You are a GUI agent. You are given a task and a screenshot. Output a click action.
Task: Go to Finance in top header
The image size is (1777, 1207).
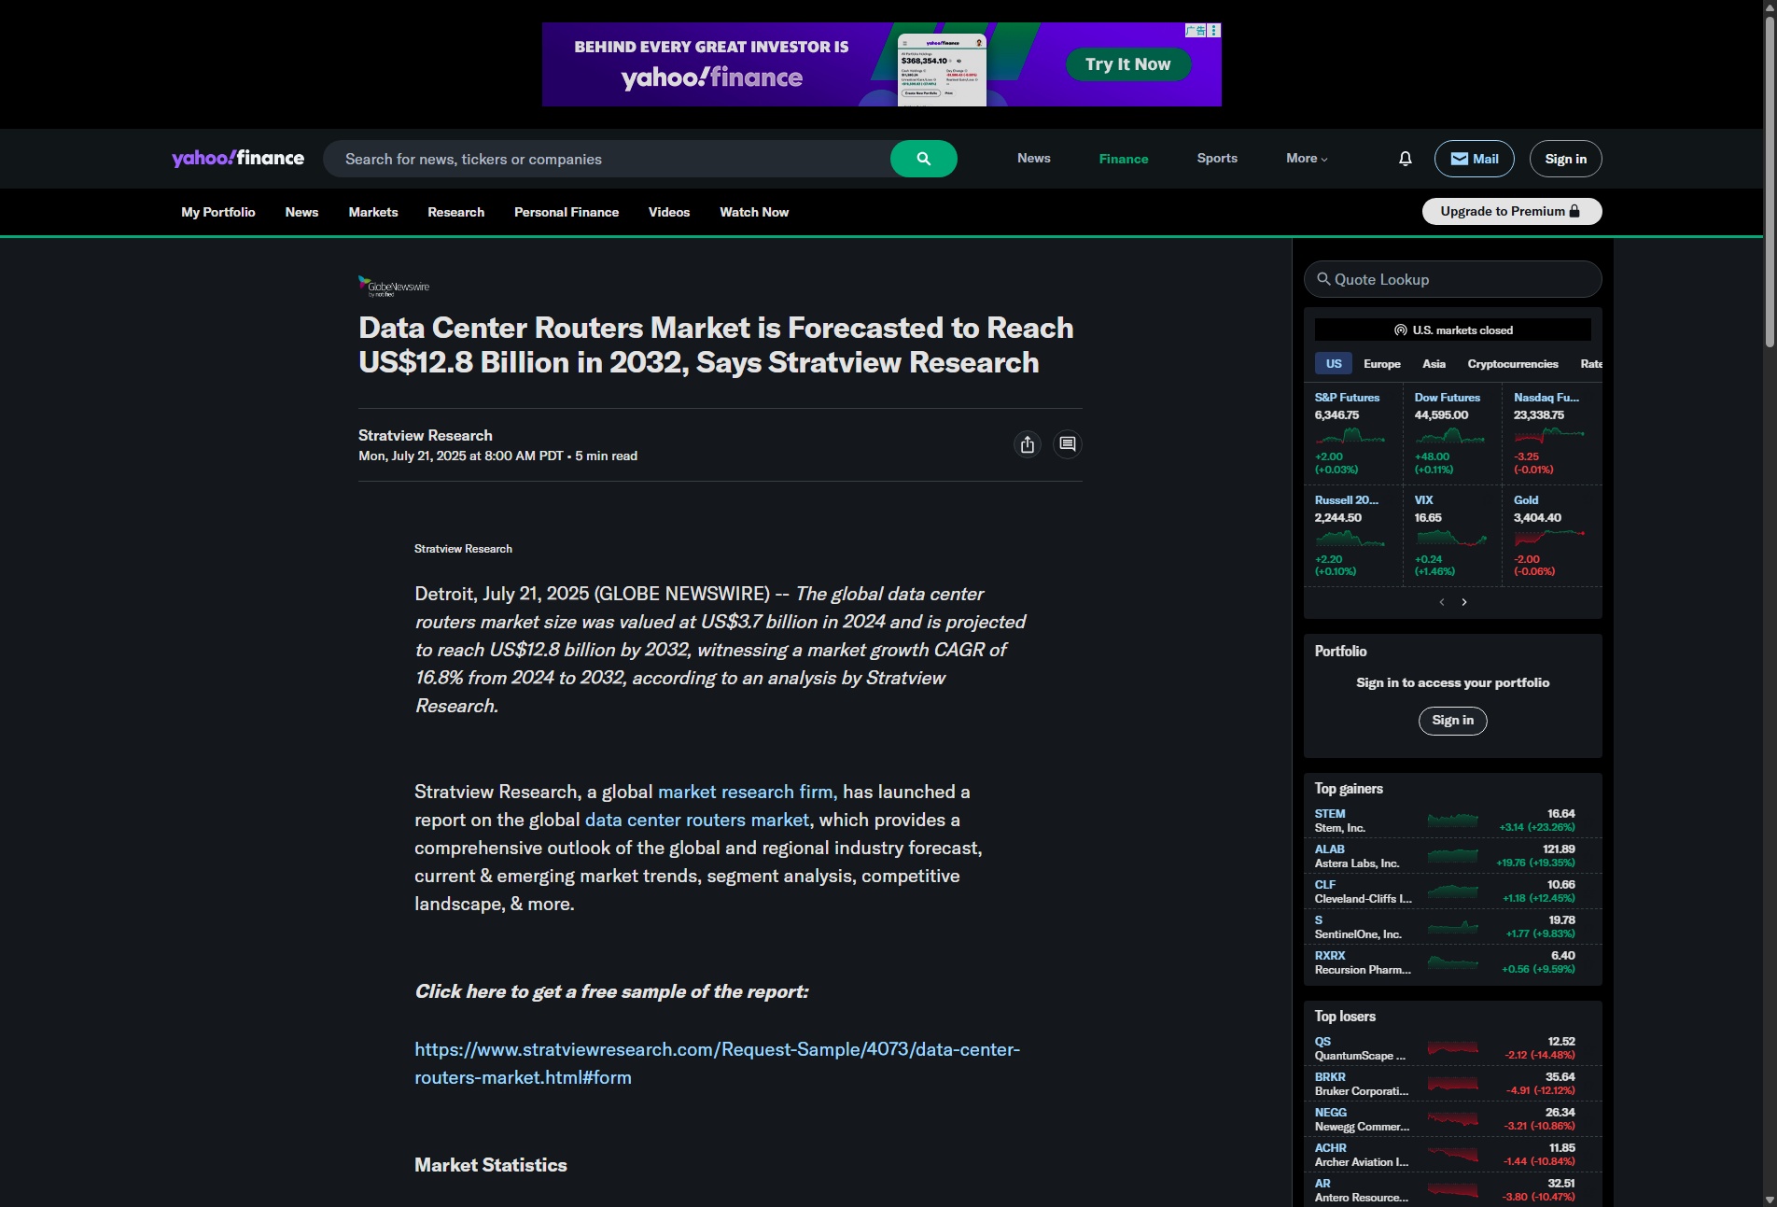(x=1124, y=159)
